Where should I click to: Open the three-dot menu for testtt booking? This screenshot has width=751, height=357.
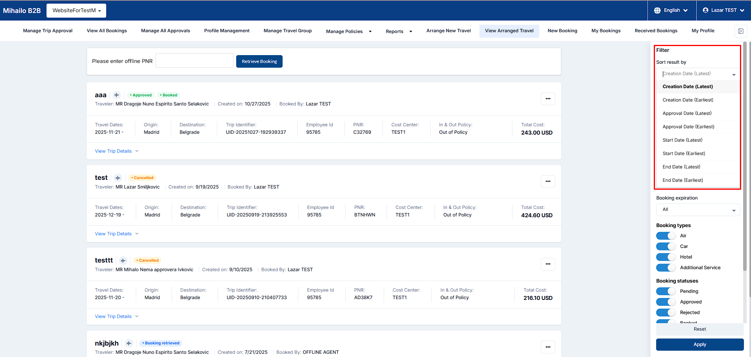point(548,264)
